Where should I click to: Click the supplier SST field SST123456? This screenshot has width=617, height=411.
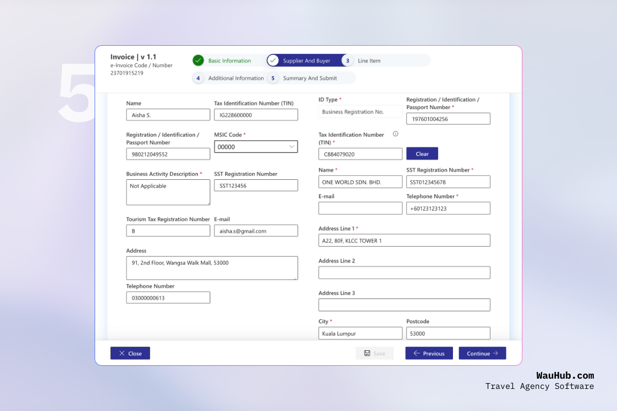point(256,185)
